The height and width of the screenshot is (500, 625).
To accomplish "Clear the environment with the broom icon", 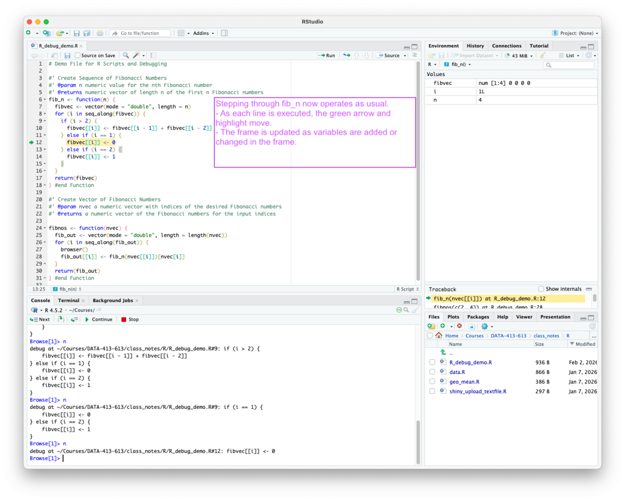I will coord(543,56).
